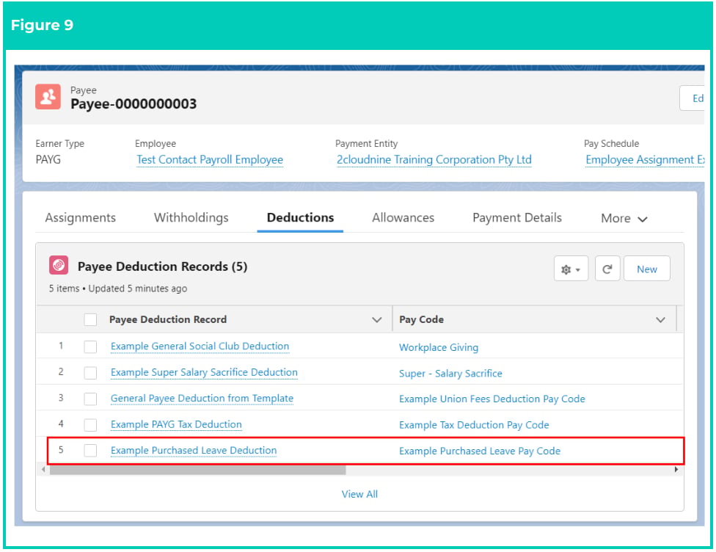Open Example Purchased Leave Pay Code
Image resolution: width=716 pixels, height=552 pixels.
480,451
